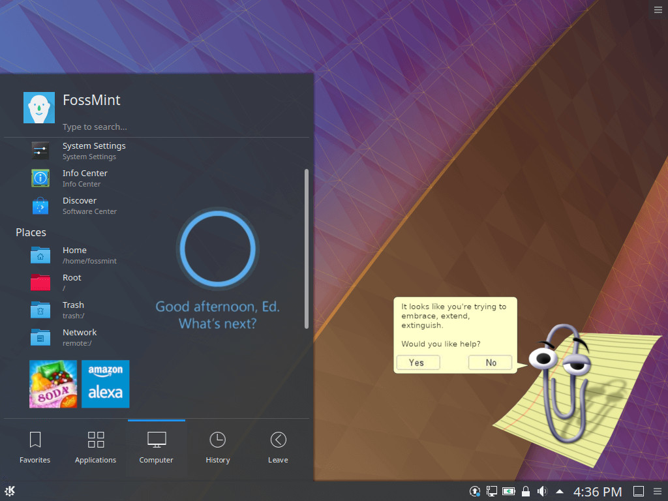This screenshot has width=668, height=501.
Task: Click the lock icon in the tray
Action: coord(526,492)
